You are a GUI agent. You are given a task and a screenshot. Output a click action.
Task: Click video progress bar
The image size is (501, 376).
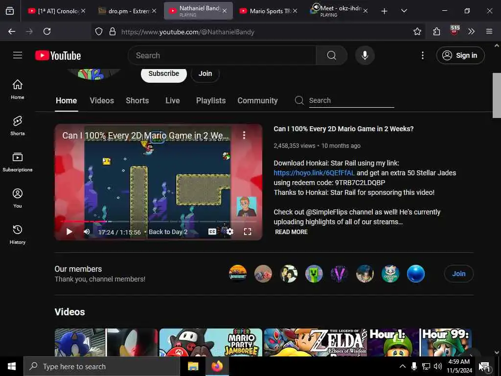(159, 221)
